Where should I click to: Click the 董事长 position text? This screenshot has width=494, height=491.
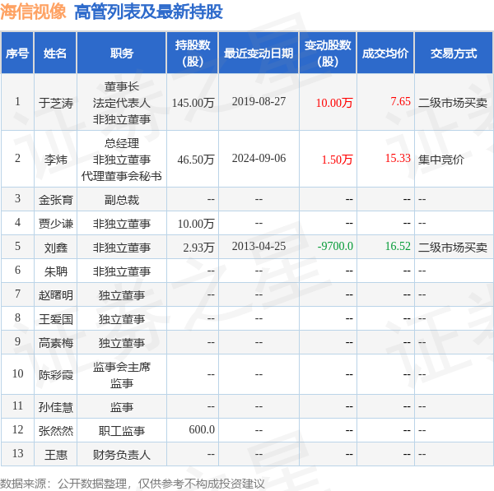click(122, 86)
